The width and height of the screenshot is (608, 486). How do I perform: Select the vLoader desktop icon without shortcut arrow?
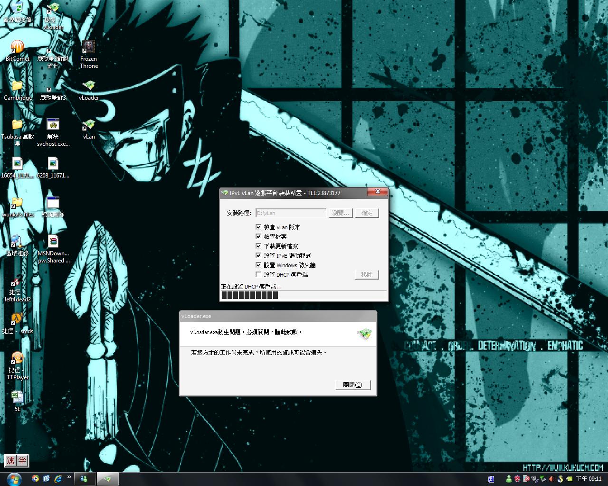89,90
